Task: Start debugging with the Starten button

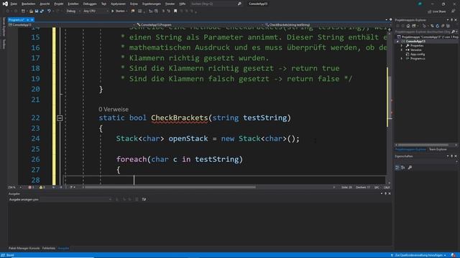Action: pos(119,11)
